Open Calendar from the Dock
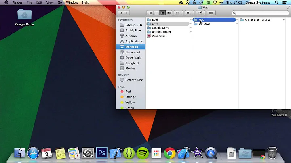This screenshot has height=163, width=291. click(47, 153)
